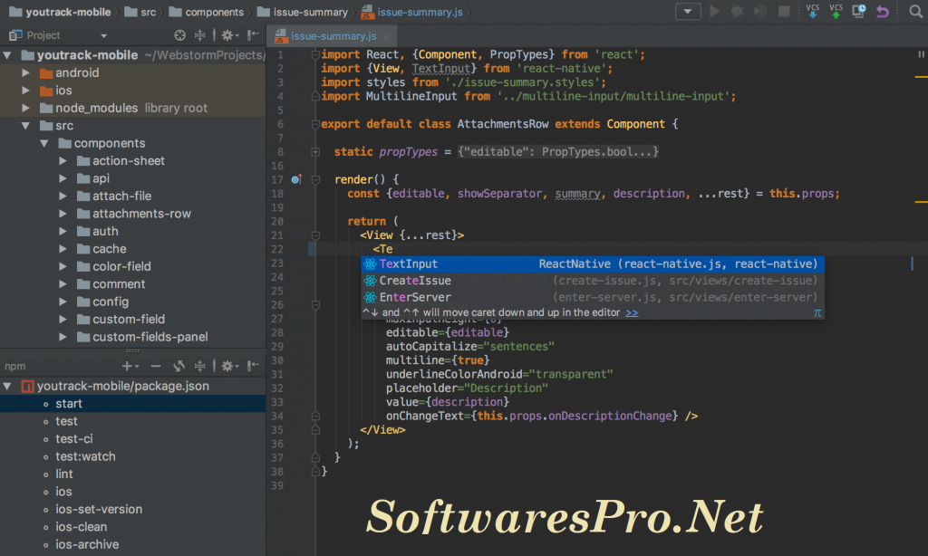Toggle the breakpoint marker next to render()

295,179
